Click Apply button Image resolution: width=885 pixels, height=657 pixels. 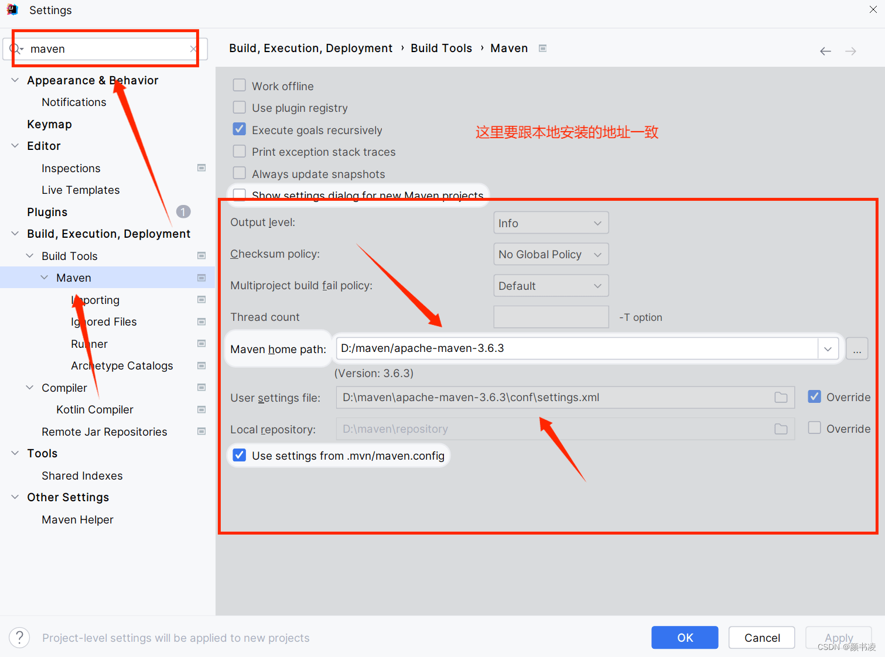[x=839, y=638]
